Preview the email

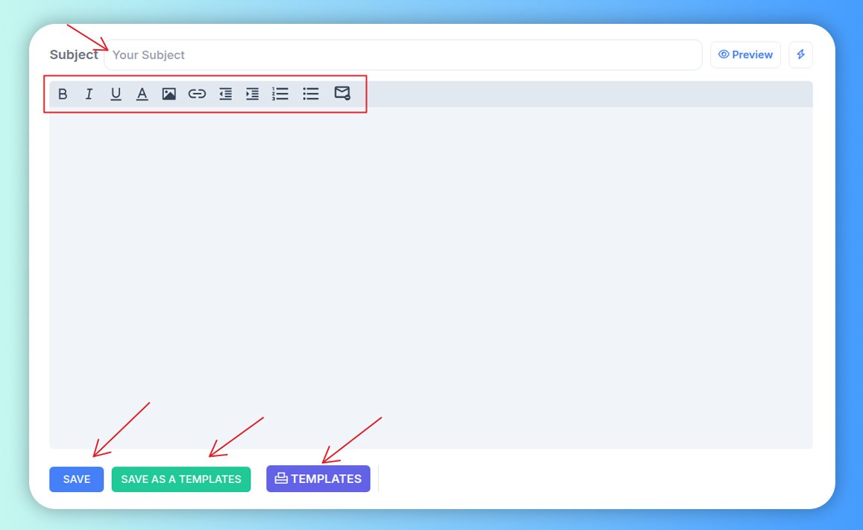pos(745,54)
